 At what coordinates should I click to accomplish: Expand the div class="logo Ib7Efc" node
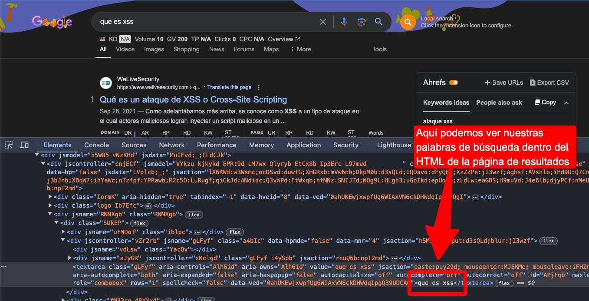(x=50, y=205)
